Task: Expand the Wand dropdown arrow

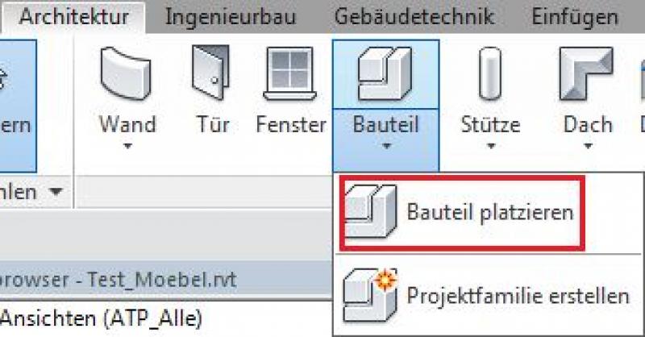Action: click(127, 147)
